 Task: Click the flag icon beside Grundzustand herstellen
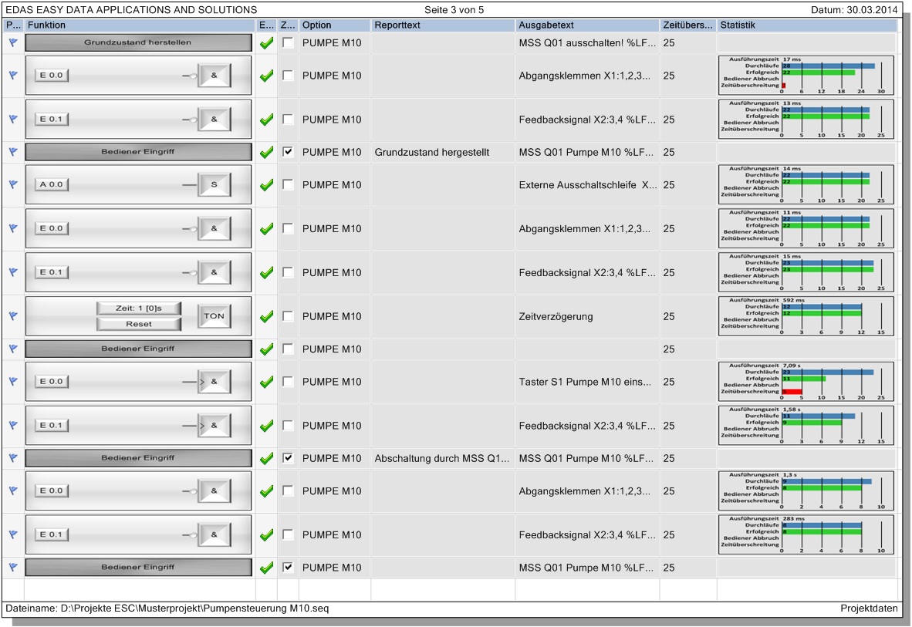pos(12,43)
